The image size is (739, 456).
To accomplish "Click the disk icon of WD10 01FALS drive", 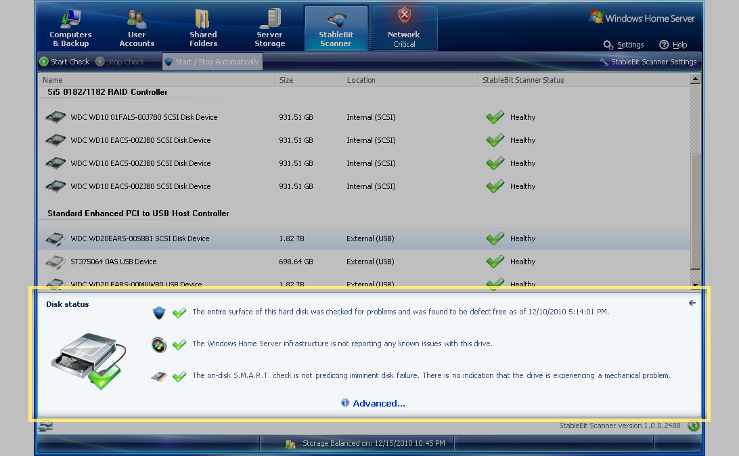I will point(55,117).
